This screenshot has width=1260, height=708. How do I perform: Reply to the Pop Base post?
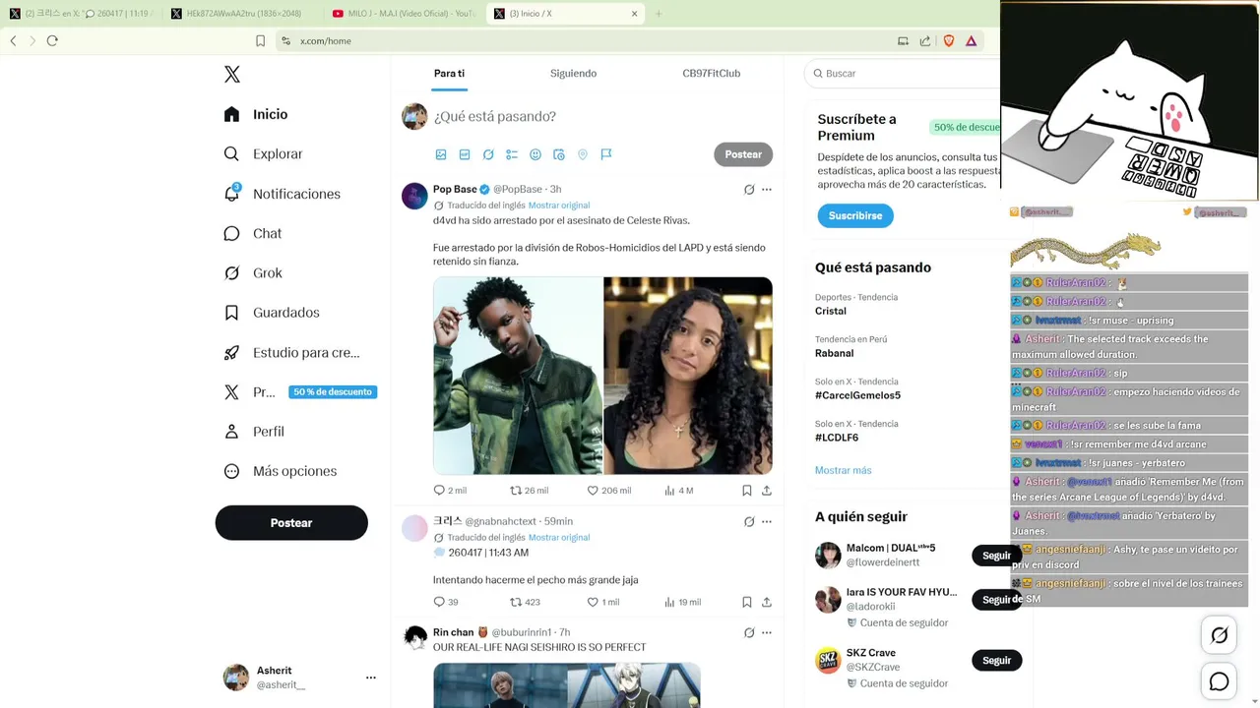(x=450, y=491)
